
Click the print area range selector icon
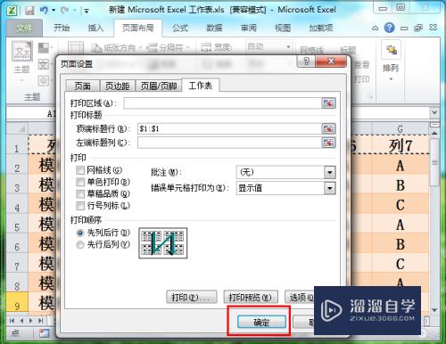[x=328, y=103]
